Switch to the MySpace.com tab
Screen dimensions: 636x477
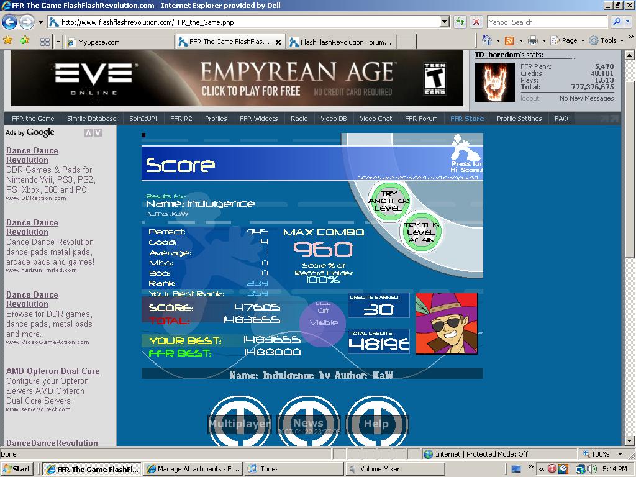(119, 42)
